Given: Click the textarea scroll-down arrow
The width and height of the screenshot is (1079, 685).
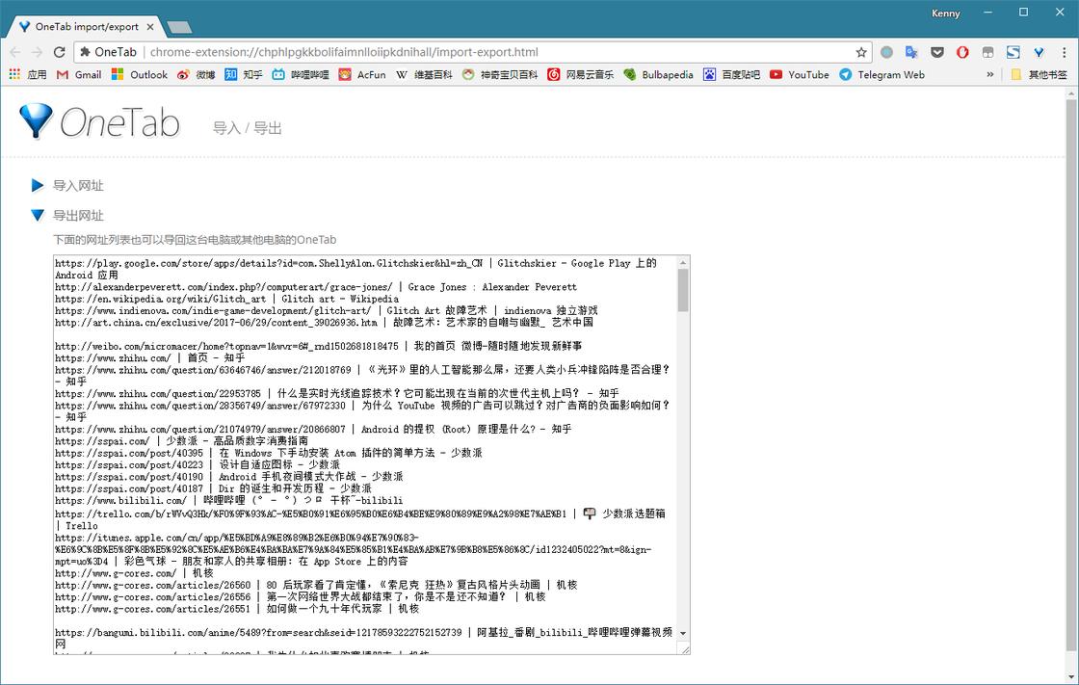Looking at the screenshot, I should [683, 633].
